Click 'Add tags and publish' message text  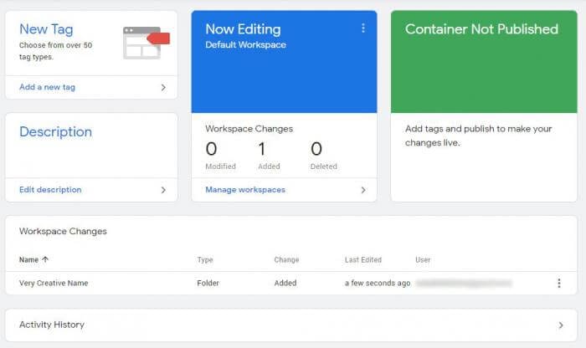(x=478, y=136)
